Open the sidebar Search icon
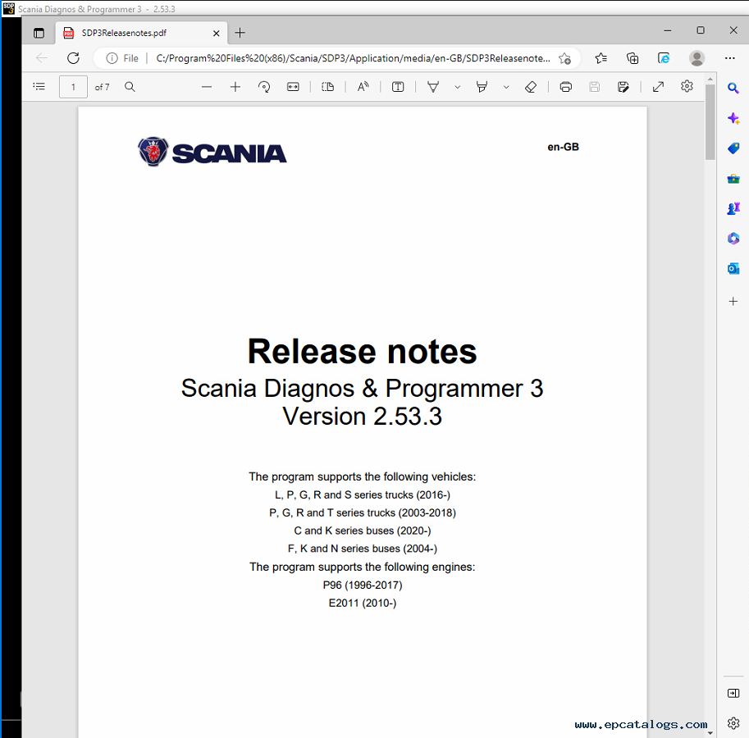The width and height of the screenshot is (749, 738). coord(733,89)
